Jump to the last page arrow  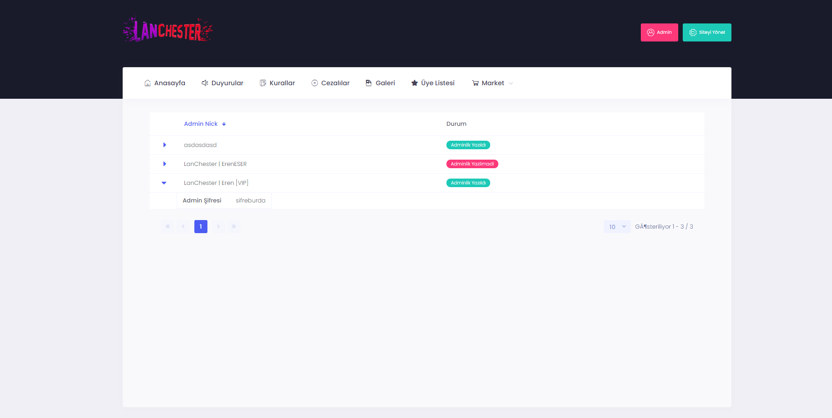(234, 226)
